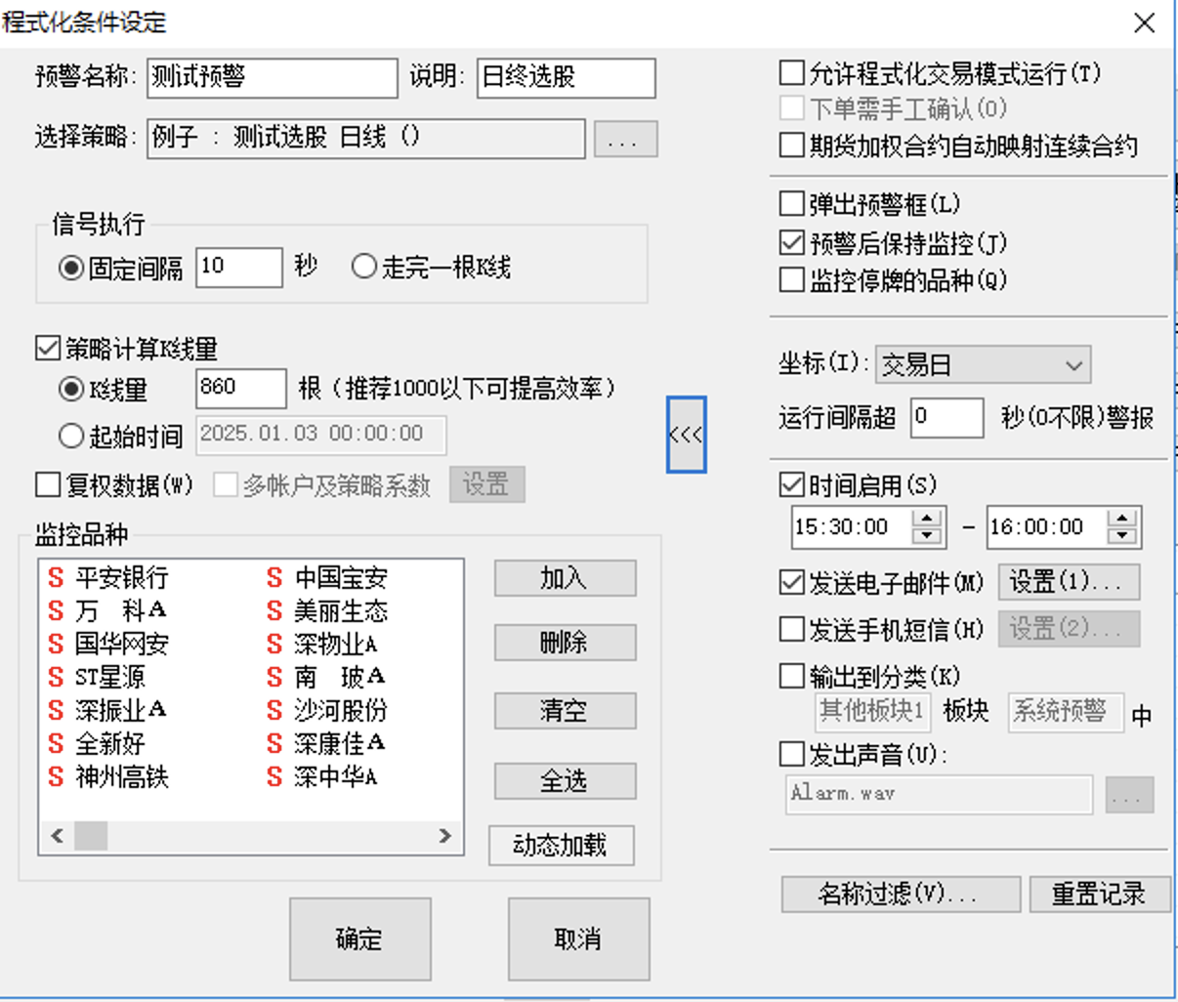Increase end time with up spinner

coord(1122,519)
